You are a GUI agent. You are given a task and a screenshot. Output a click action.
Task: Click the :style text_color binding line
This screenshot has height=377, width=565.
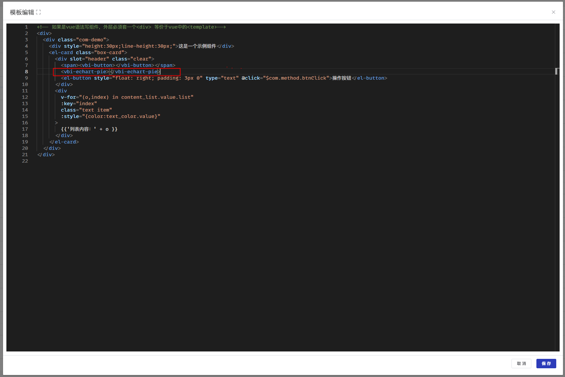pyautogui.click(x=110, y=116)
